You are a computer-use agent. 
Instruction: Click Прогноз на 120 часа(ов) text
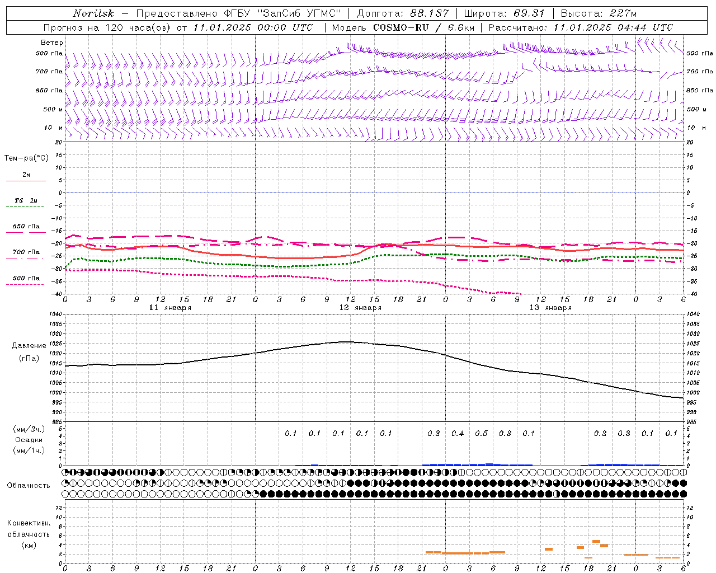[x=107, y=27]
